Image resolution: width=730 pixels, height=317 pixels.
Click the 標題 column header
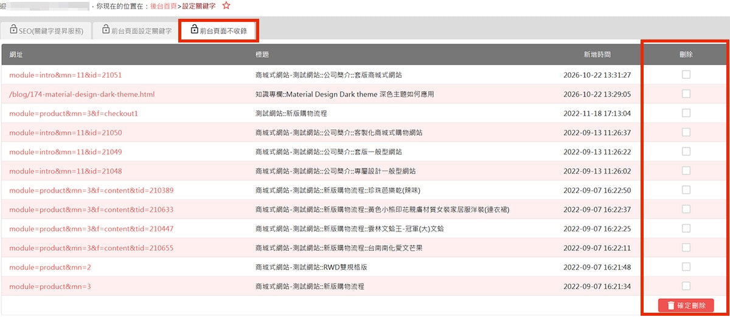pyautogui.click(x=263, y=55)
